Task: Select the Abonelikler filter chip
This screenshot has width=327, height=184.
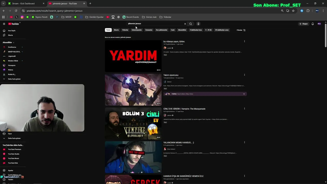Action: click(182, 30)
